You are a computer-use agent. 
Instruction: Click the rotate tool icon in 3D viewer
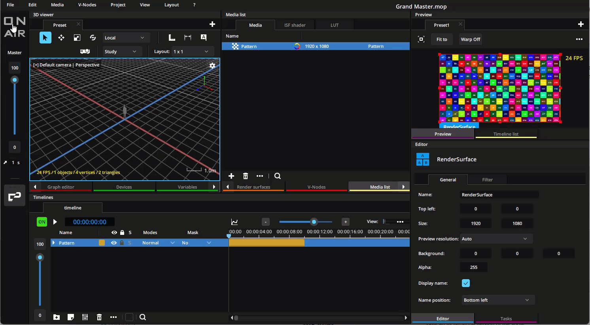tap(93, 38)
